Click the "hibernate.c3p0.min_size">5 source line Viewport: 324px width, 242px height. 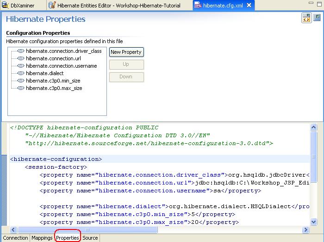pyautogui.click(x=137, y=214)
